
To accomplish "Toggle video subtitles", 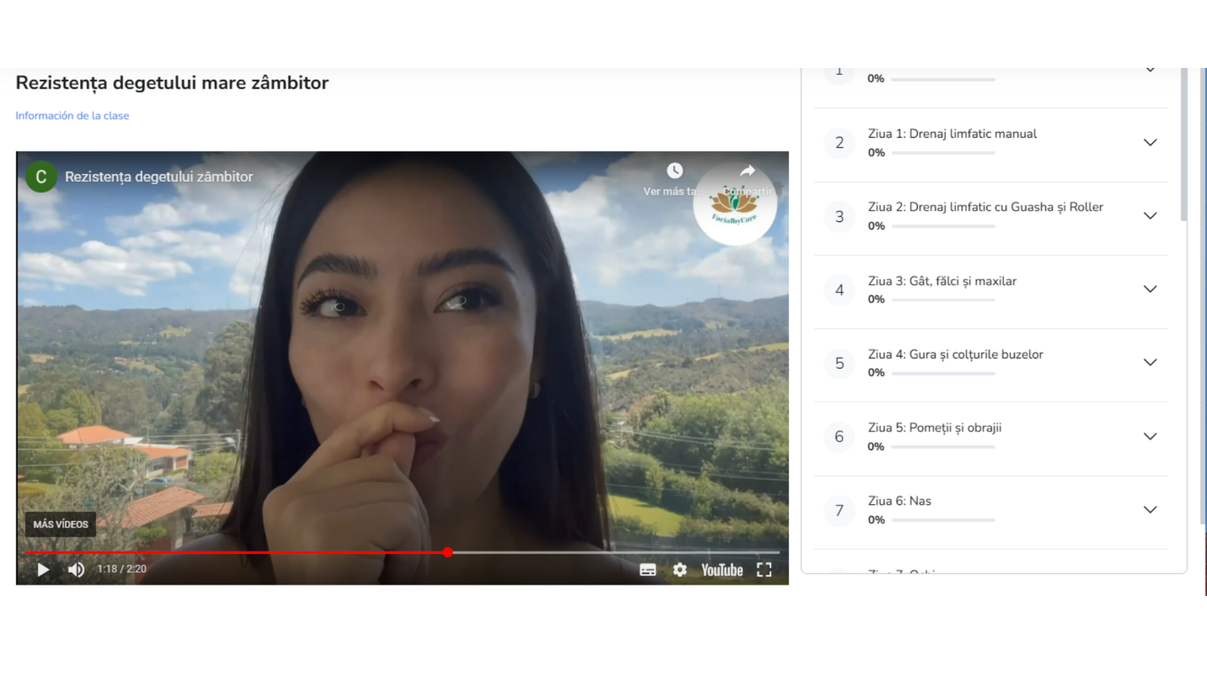I will pyautogui.click(x=647, y=570).
